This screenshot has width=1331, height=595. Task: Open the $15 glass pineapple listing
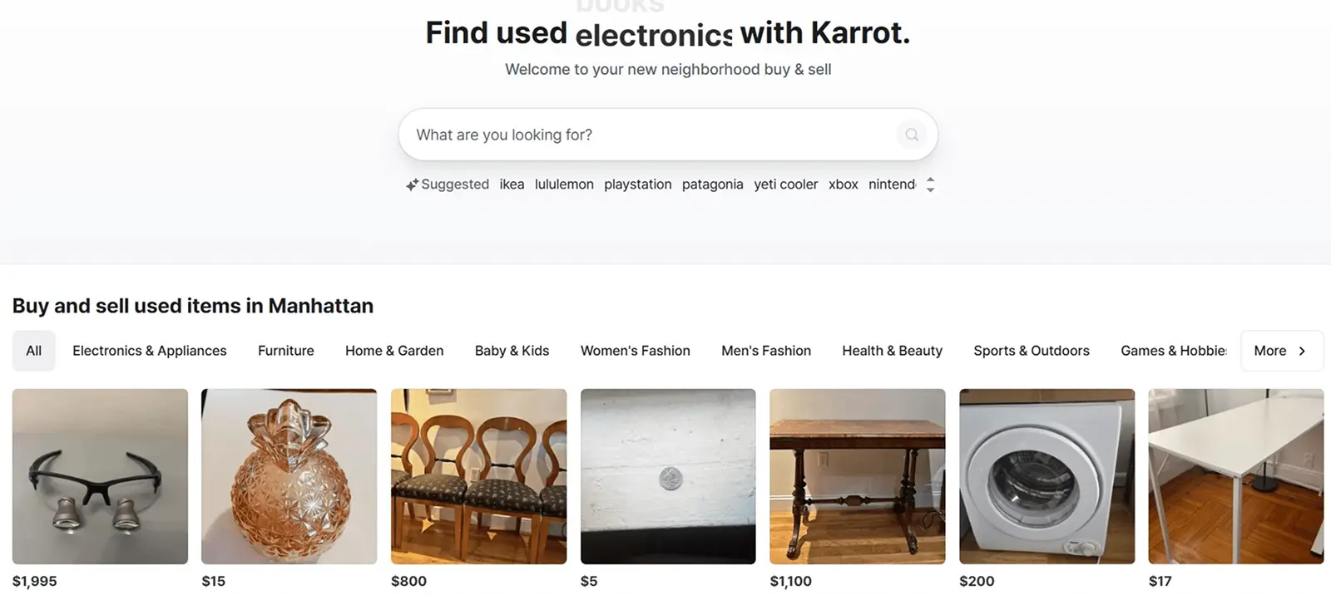[x=289, y=476]
